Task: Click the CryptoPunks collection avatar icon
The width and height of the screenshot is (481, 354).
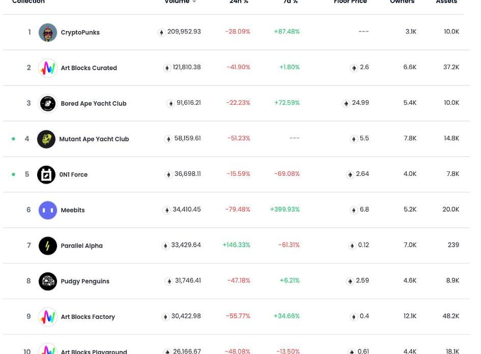Action: click(48, 33)
